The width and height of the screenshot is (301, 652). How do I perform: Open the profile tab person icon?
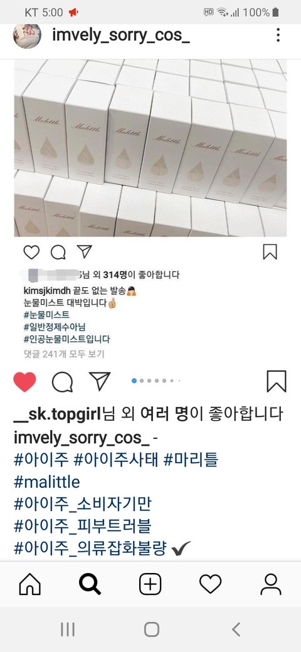pyautogui.click(x=271, y=585)
